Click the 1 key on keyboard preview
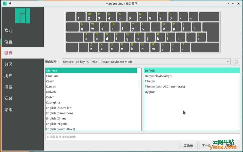243x152 pixels. pos(81,17)
